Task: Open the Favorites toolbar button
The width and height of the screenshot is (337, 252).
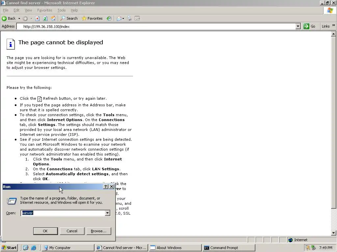Action: coord(92,18)
